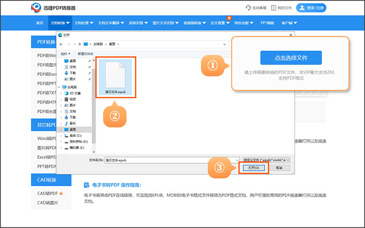
Task: Select 视频 folder icon in tree
Action: click(x=66, y=99)
